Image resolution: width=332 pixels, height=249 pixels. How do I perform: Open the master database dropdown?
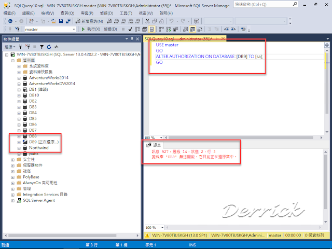click(x=74, y=30)
